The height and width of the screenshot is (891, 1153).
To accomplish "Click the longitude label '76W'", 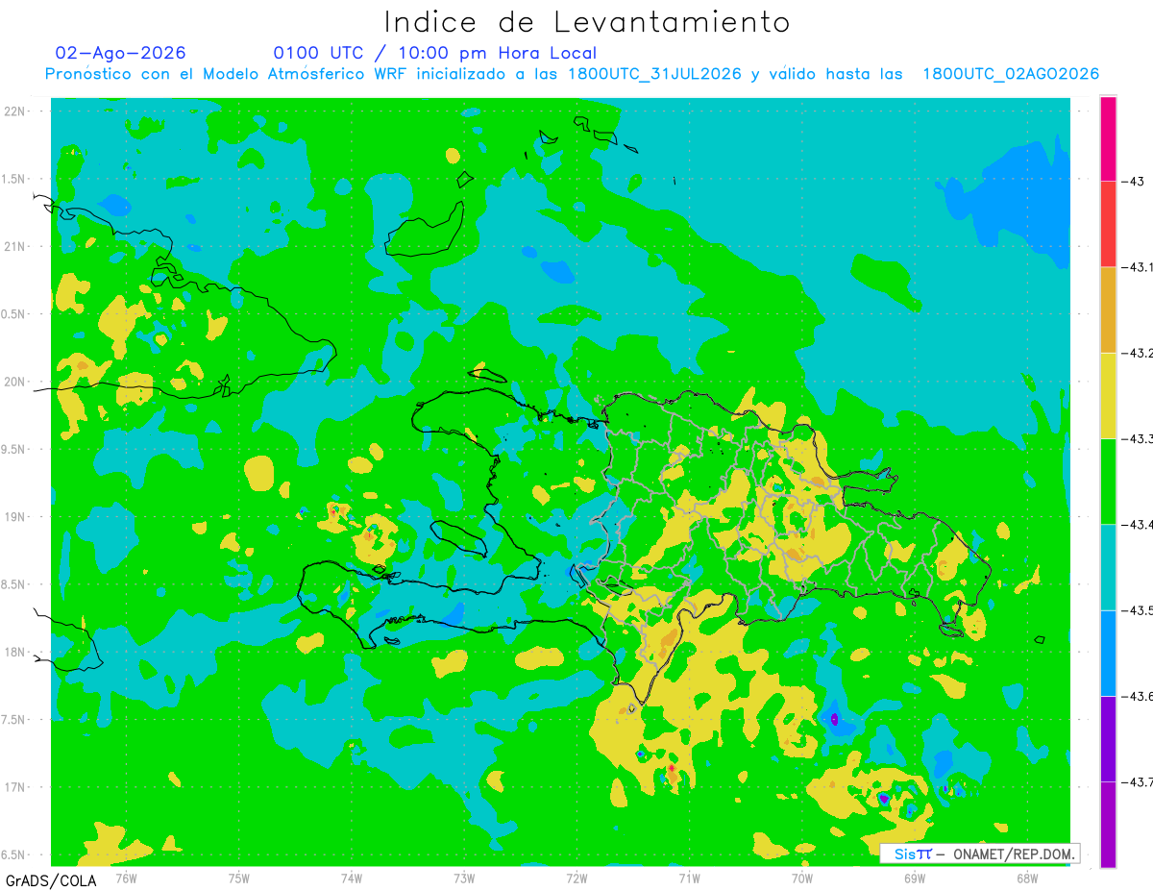I will point(127,879).
